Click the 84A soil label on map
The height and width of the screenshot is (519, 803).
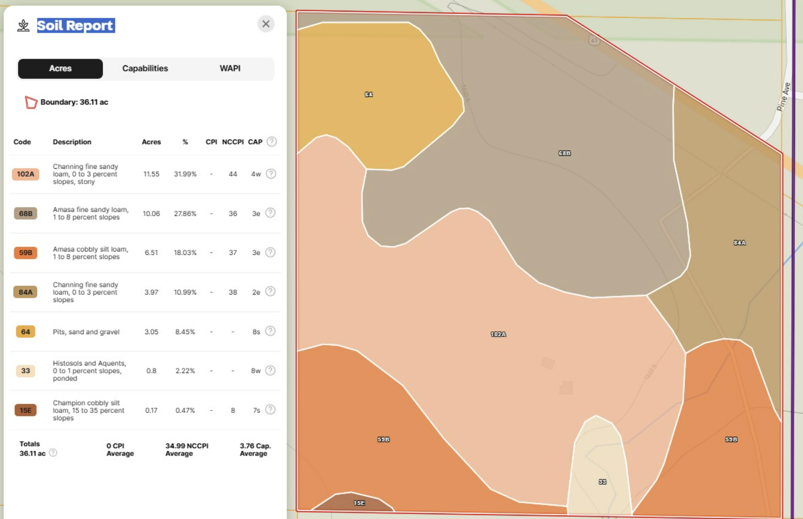point(739,243)
